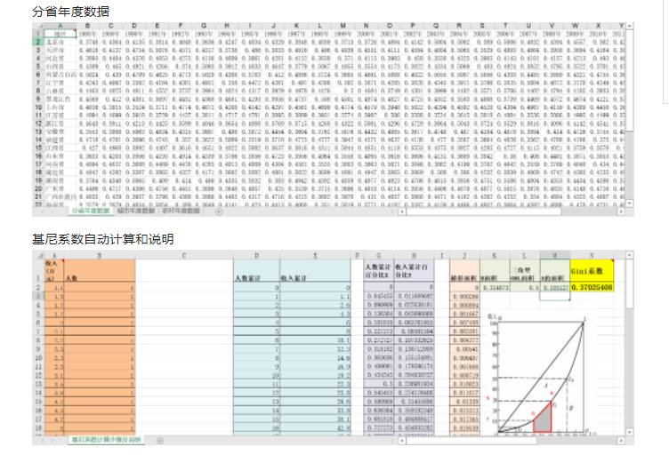Select the Lorenz curve chart image in Gini sheet
Image resolution: width=669 pixels, height=455 pixels.
click(541, 375)
